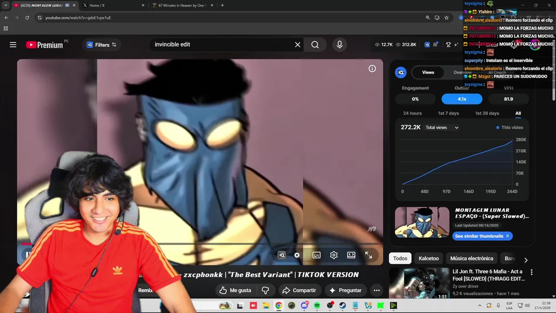Open the vidIQ icon in top bar

tap(427, 45)
